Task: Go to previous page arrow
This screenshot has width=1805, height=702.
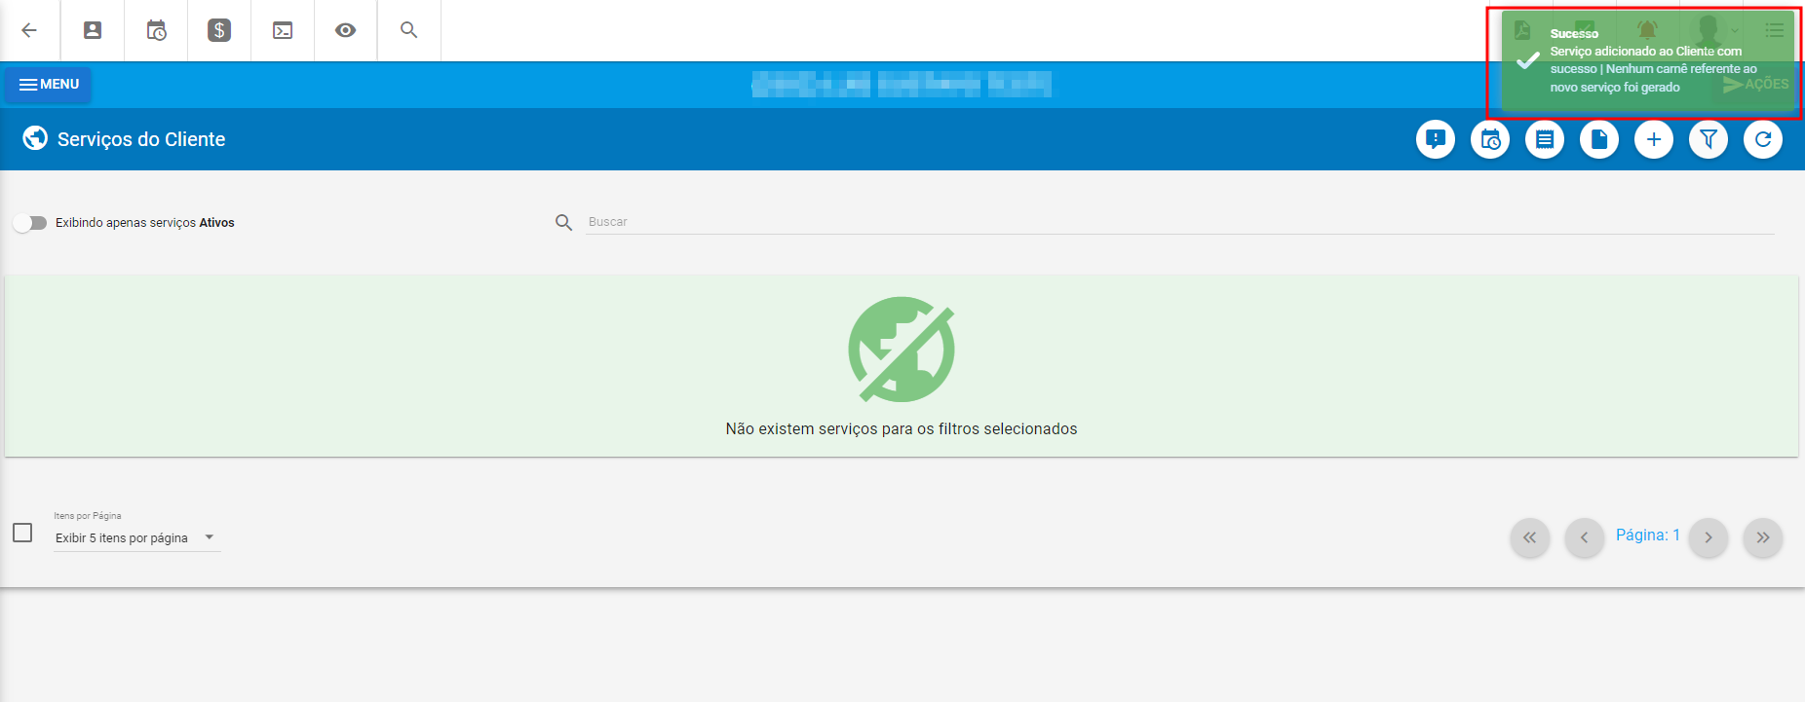Action: pos(1585,537)
